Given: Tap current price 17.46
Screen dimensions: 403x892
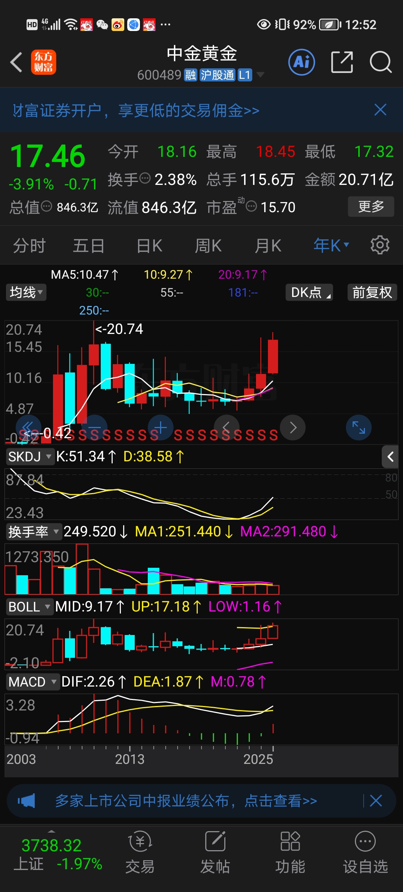Looking at the screenshot, I should pyautogui.click(x=48, y=156).
